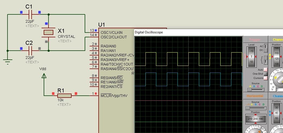Click the C2 22pF value text
Screen dimensions: 283x133
click(x=30, y=58)
